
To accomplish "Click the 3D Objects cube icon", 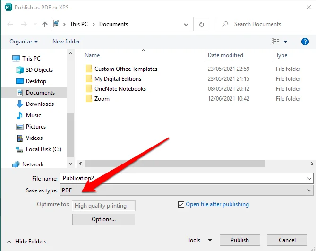I will [x=20, y=70].
